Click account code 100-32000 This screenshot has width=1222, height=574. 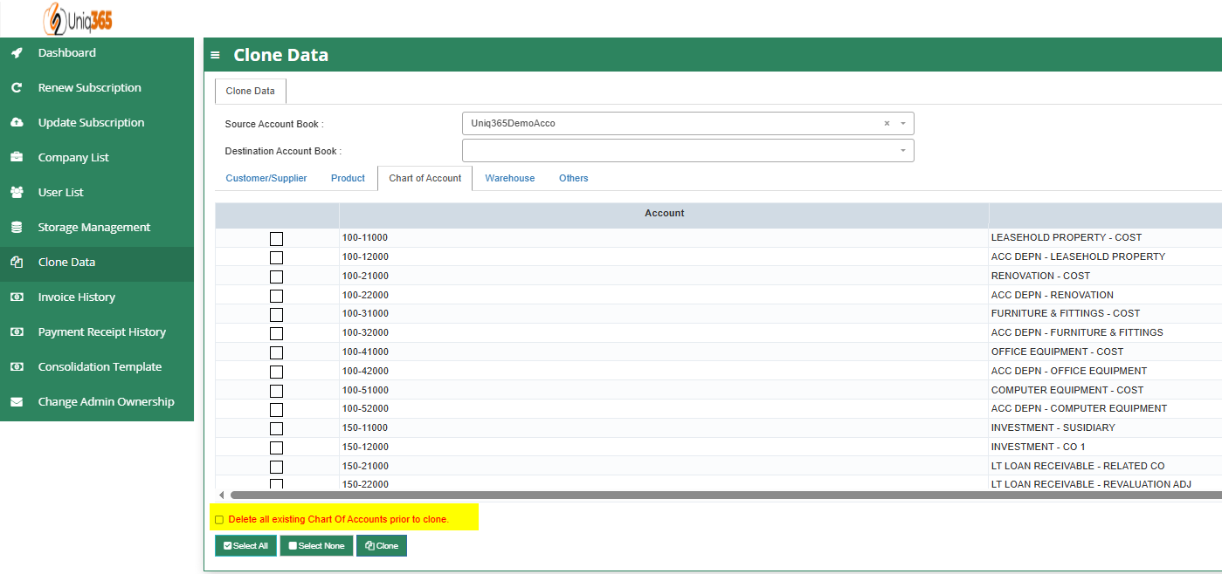click(365, 332)
